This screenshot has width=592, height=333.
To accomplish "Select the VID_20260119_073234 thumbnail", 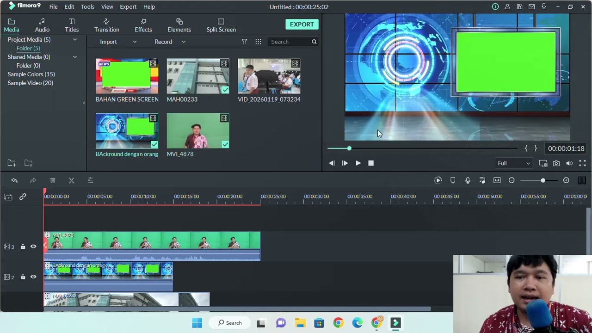I will click(269, 76).
